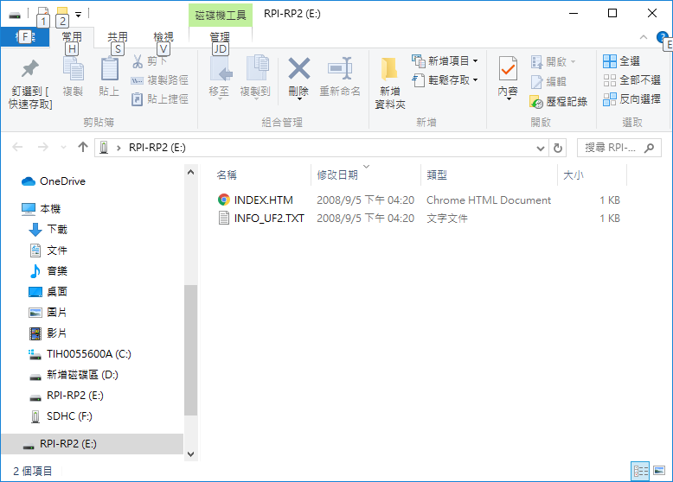
Task: Sort by Type (類型) column header
Action: point(437,174)
